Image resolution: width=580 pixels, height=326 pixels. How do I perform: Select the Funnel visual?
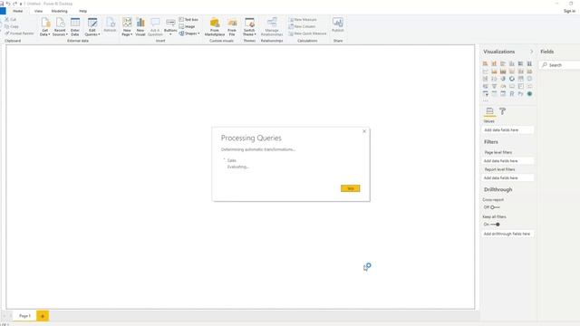pos(494,86)
